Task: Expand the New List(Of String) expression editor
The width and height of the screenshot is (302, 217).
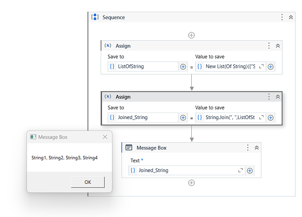Action: 261,66
